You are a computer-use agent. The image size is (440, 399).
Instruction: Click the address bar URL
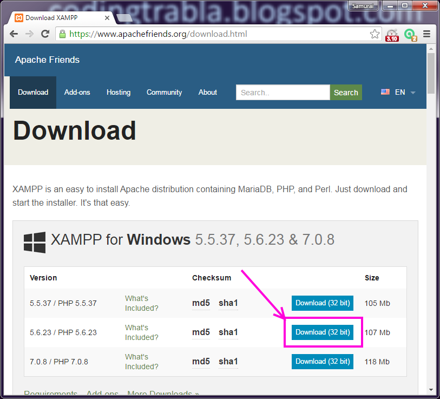pos(158,34)
